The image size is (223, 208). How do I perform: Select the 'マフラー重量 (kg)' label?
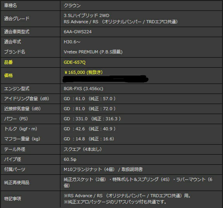pyautogui.click(x=22, y=139)
